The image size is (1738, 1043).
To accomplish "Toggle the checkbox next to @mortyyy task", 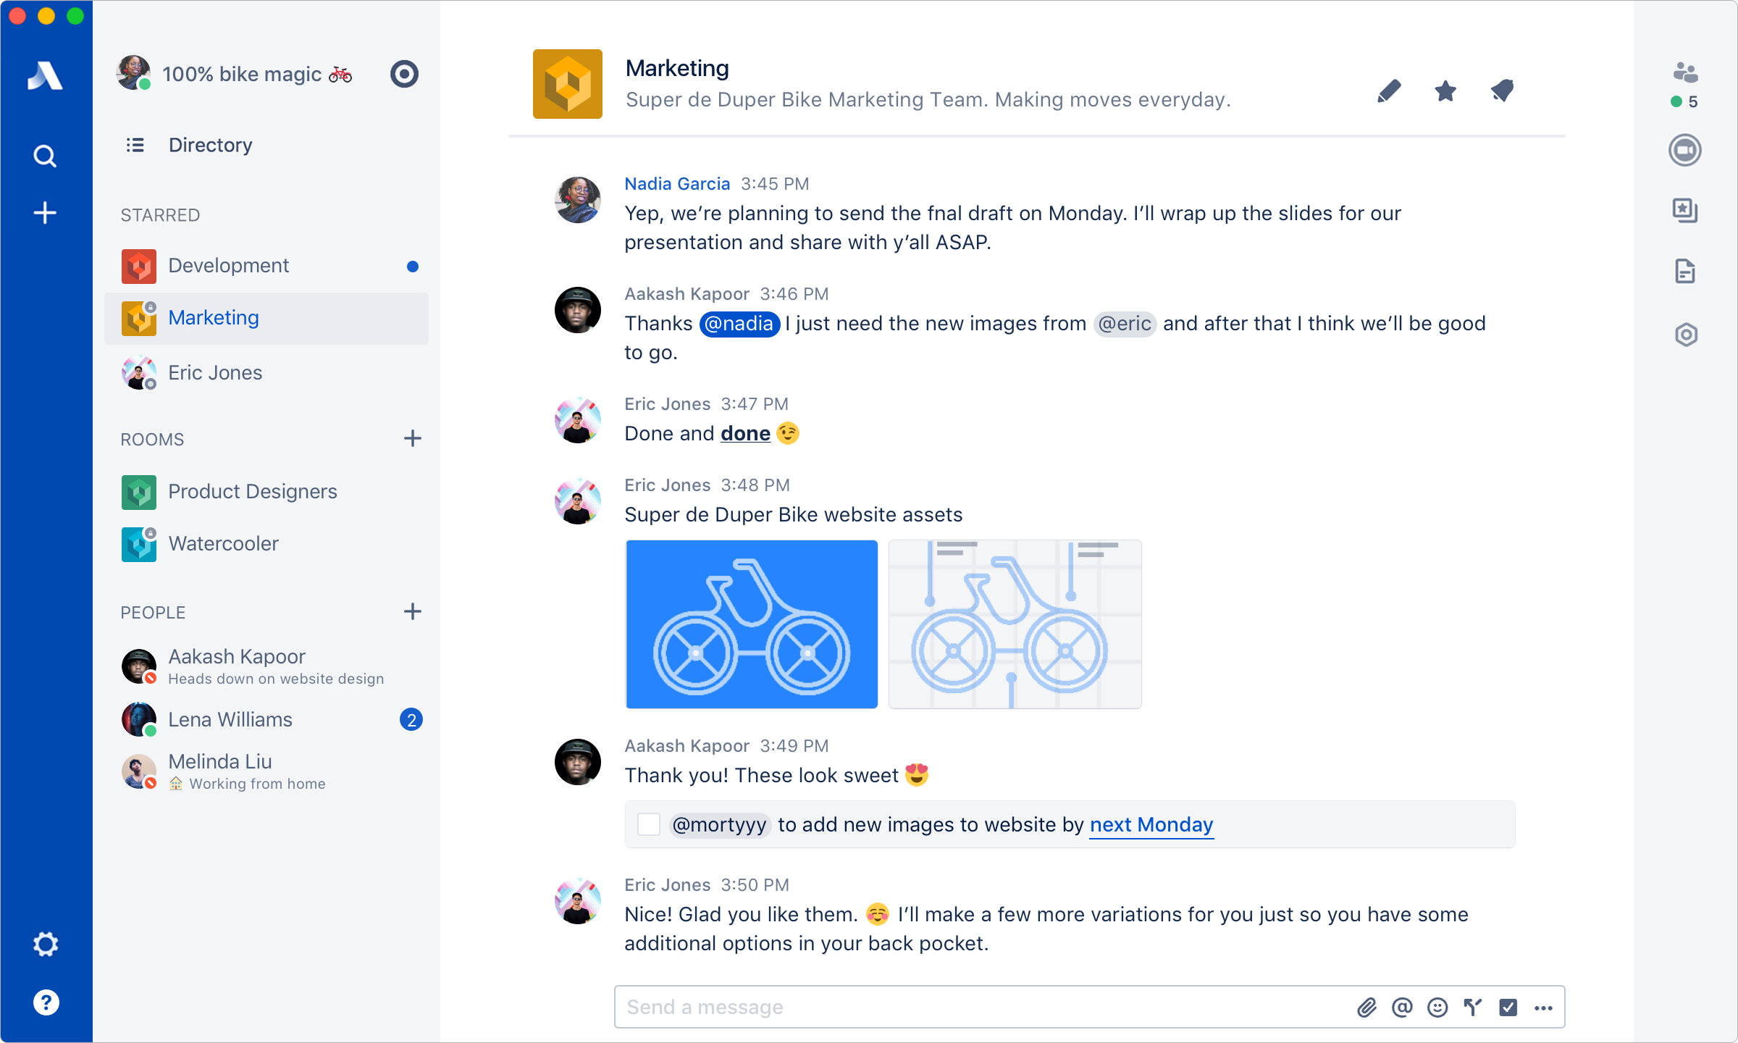I will point(647,824).
